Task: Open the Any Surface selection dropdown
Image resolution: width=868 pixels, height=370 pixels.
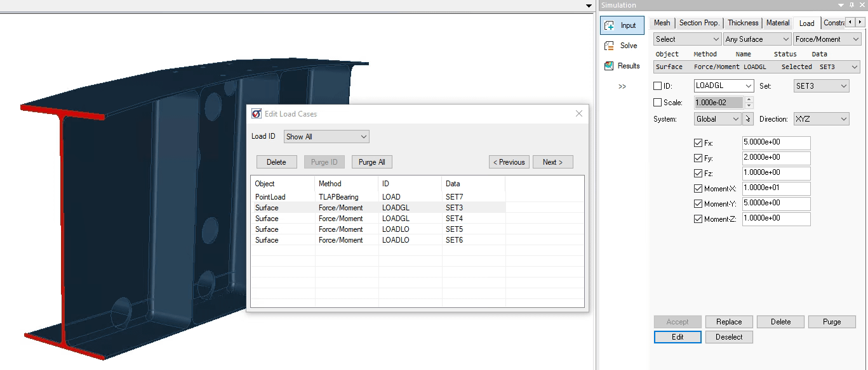Action: coord(757,39)
